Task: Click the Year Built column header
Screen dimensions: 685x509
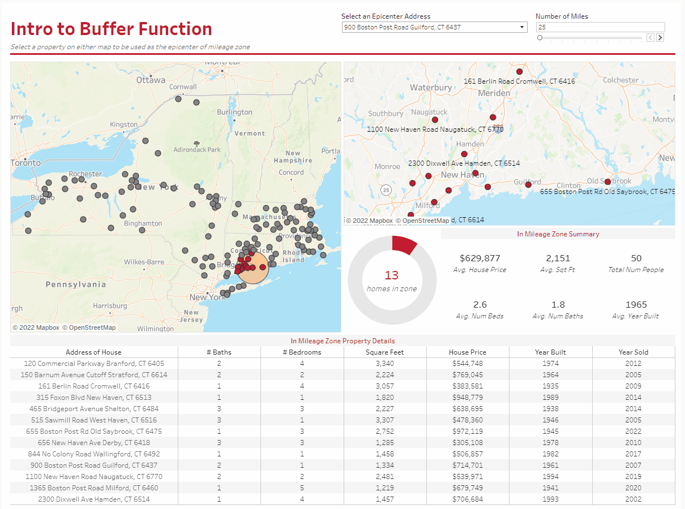Action: (550, 352)
